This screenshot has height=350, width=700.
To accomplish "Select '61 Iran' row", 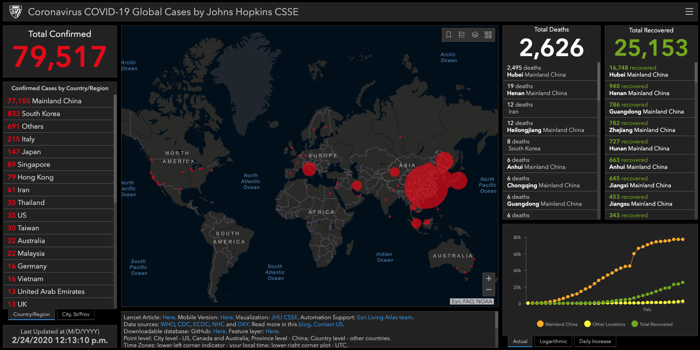I will pos(58,190).
